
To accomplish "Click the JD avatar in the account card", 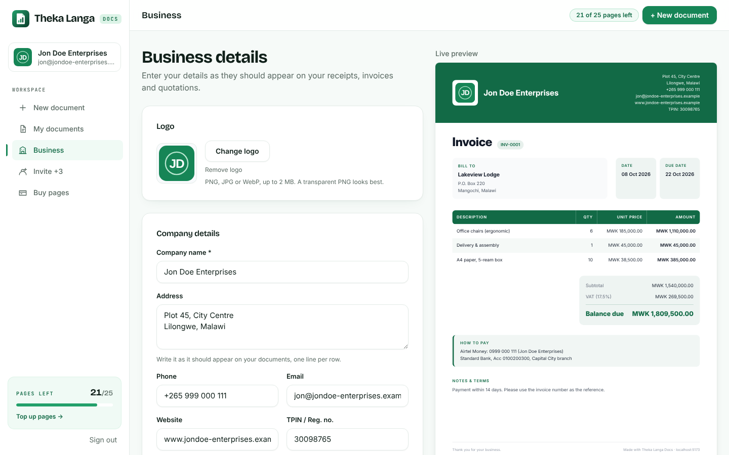I will point(23,57).
